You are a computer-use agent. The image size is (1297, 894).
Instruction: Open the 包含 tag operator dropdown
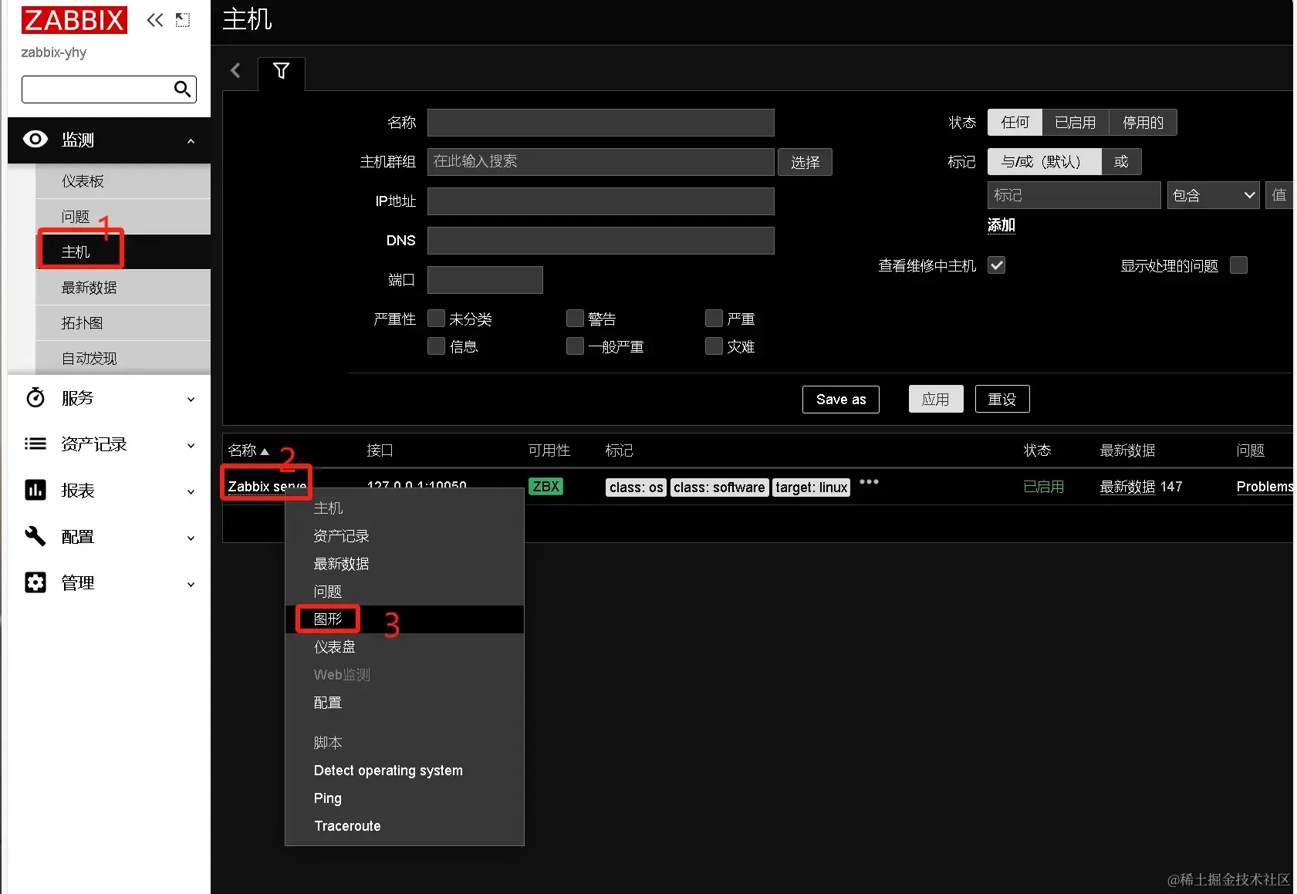click(1213, 195)
